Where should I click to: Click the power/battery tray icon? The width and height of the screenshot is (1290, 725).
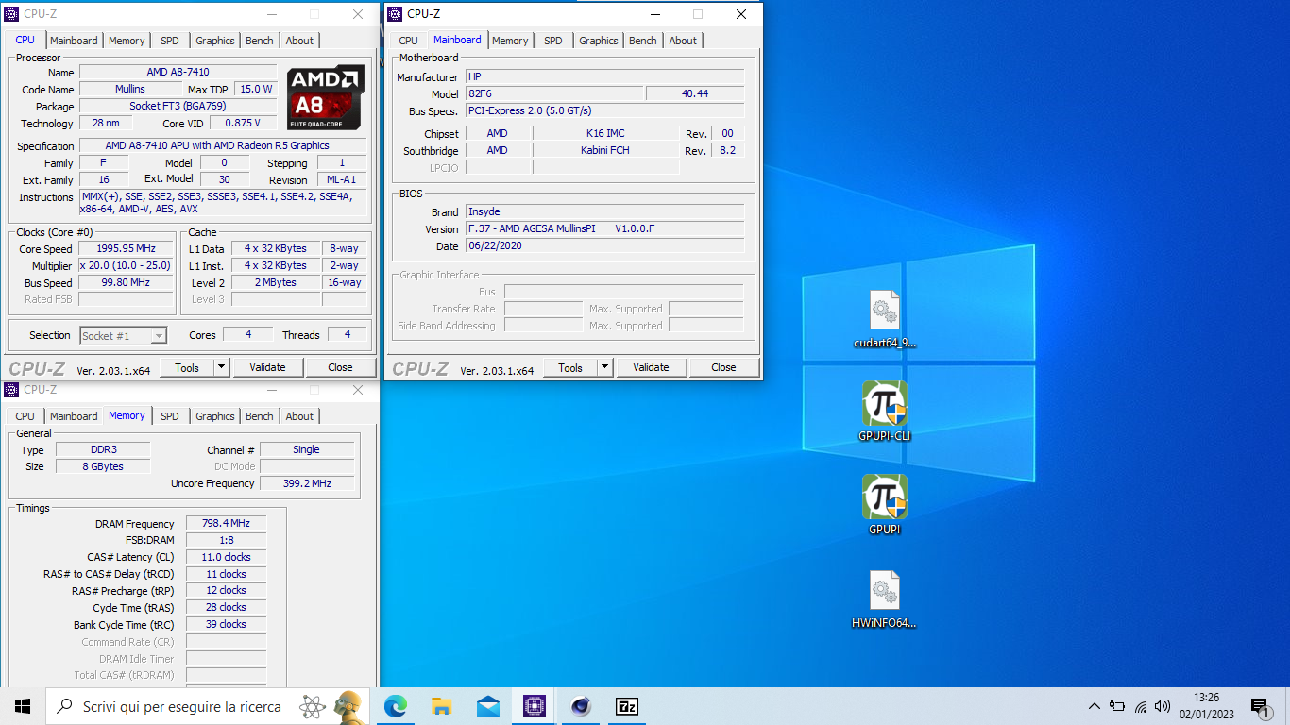(1117, 706)
